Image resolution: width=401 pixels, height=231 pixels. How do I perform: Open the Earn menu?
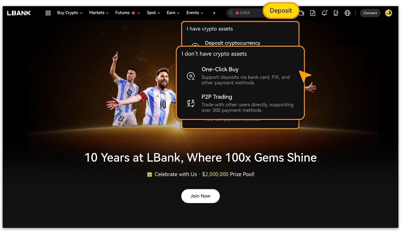coord(173,13)
